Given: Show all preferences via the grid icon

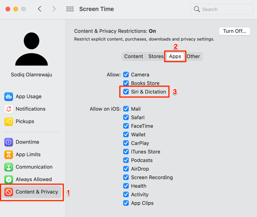Looking at the screenshot, I should (x=70, y=9).
